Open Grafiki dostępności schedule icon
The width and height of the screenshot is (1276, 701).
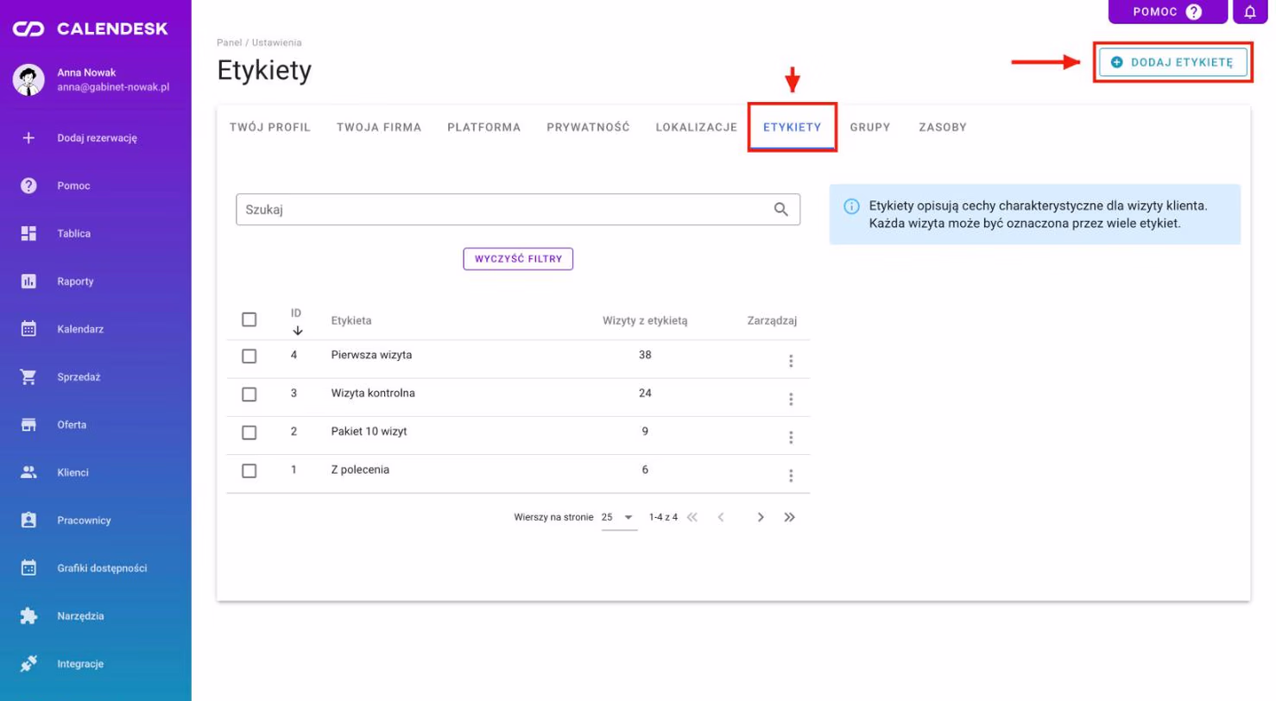(28, 568)
